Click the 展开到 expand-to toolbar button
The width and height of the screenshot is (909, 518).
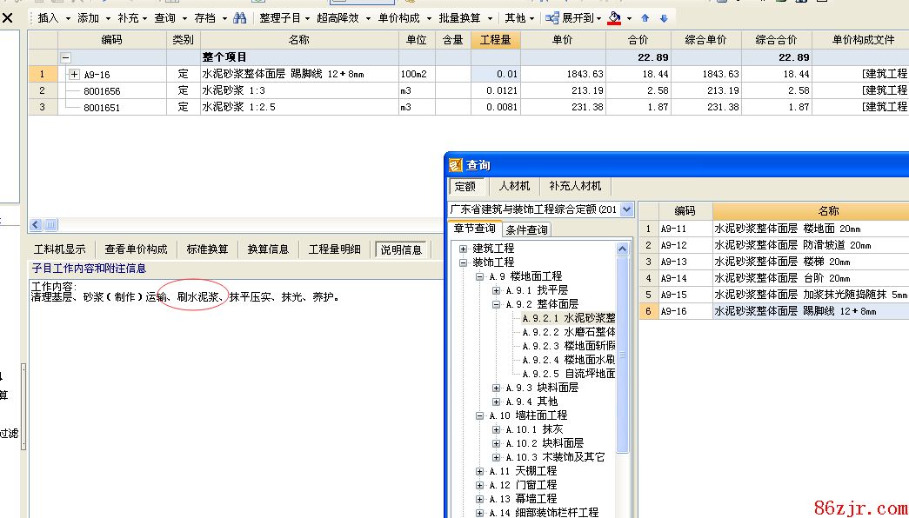click(574, 17)
